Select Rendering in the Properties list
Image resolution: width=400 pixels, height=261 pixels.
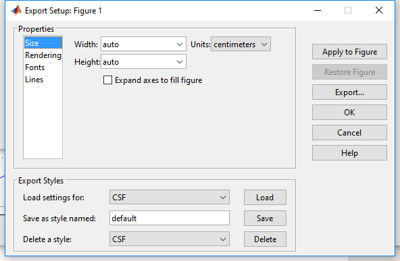pyautogui.click(x=43, y=55)
